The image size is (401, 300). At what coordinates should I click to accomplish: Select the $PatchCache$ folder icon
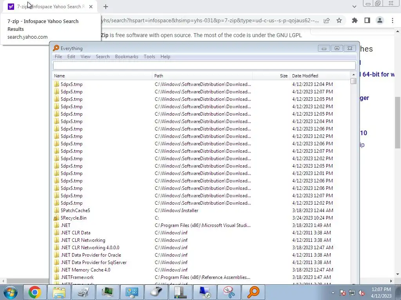pyautogui.click(x=56, y=211)
